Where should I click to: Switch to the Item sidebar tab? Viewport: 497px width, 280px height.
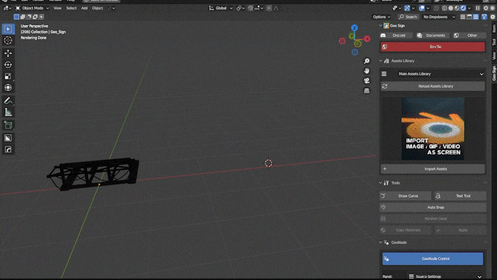(x=493, y=28)
